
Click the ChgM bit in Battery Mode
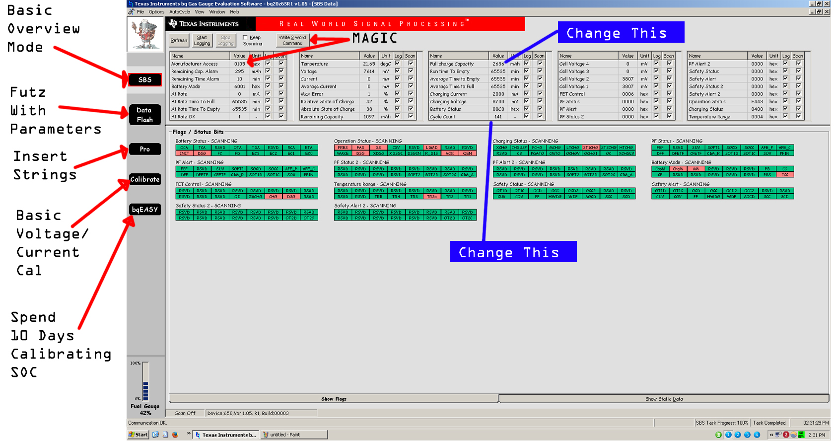point(678,169)
